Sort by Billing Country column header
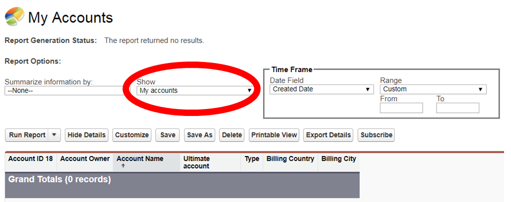Image resolution: width=511 pixels, height=202 pixels. (x=291, y=159)
